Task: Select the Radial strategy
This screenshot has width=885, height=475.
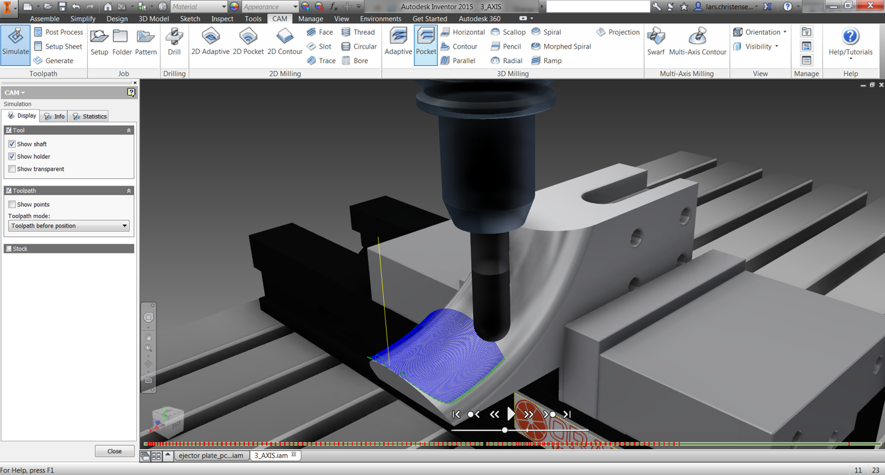Action: (x=506, y=61)
